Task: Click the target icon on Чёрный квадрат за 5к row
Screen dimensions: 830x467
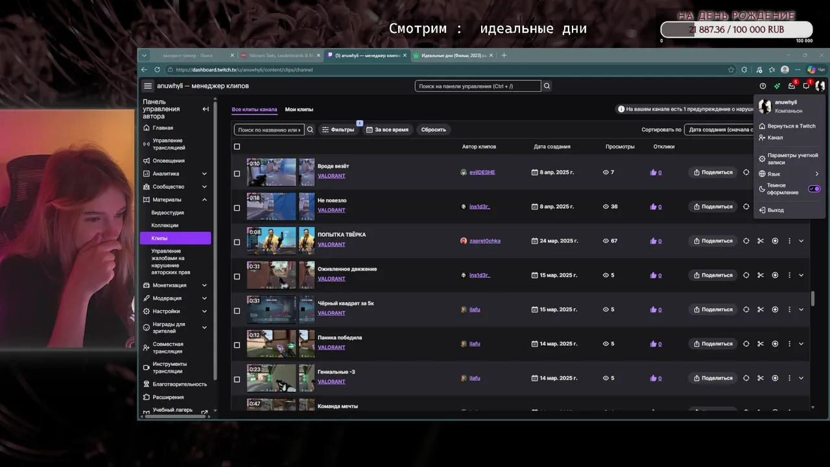Action: [746, 309]
